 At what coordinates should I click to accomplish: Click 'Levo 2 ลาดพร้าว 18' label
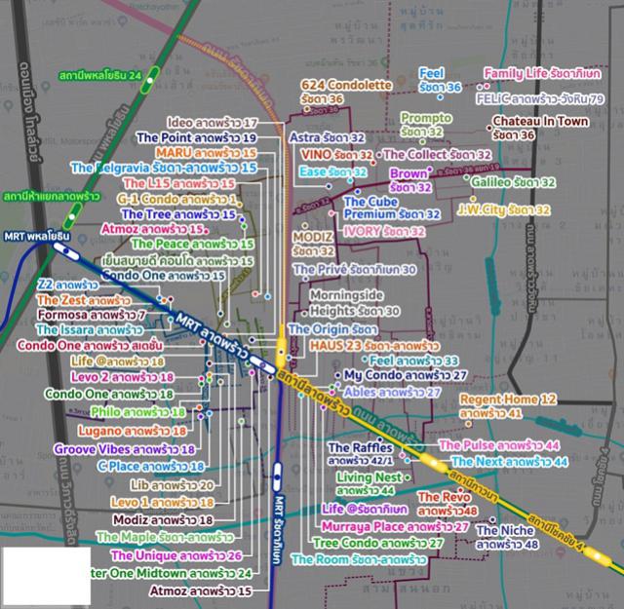click(x=122, y=377)
